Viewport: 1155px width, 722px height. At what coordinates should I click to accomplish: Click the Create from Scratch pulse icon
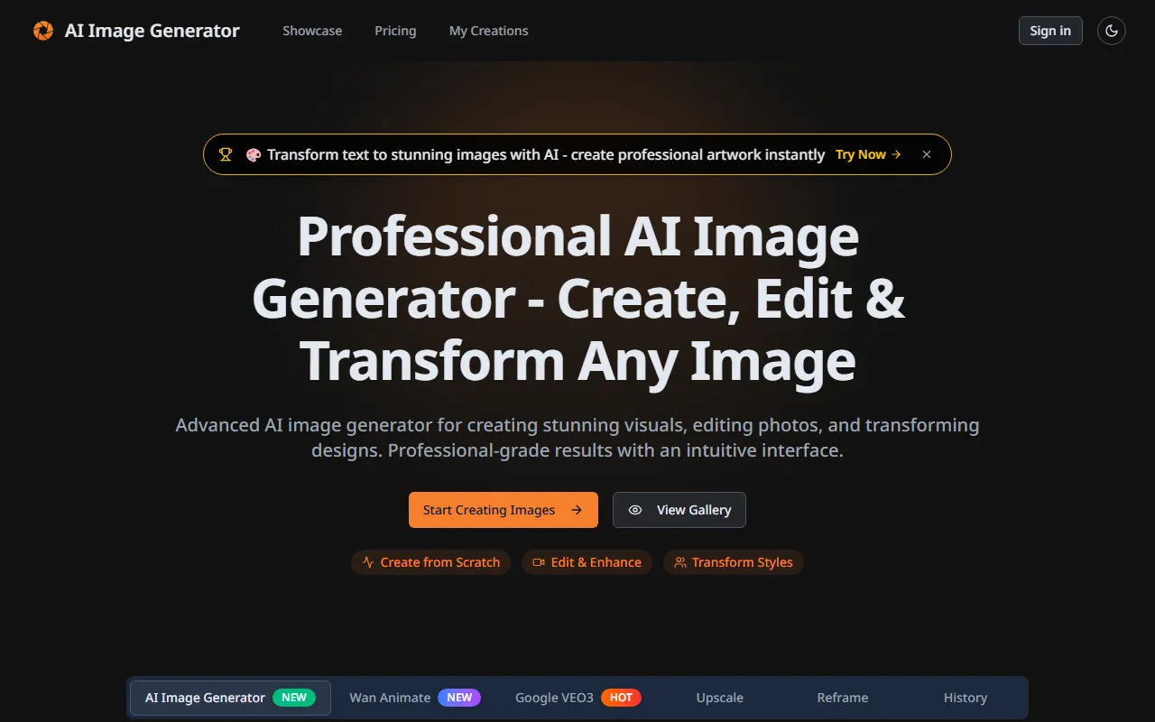pyautogui.click(x=368, y=562)
